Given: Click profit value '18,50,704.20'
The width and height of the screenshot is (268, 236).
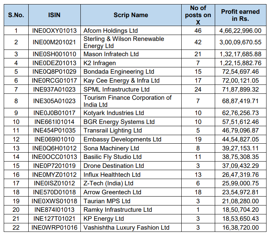Looking at the screenshot, I should 240,210.
